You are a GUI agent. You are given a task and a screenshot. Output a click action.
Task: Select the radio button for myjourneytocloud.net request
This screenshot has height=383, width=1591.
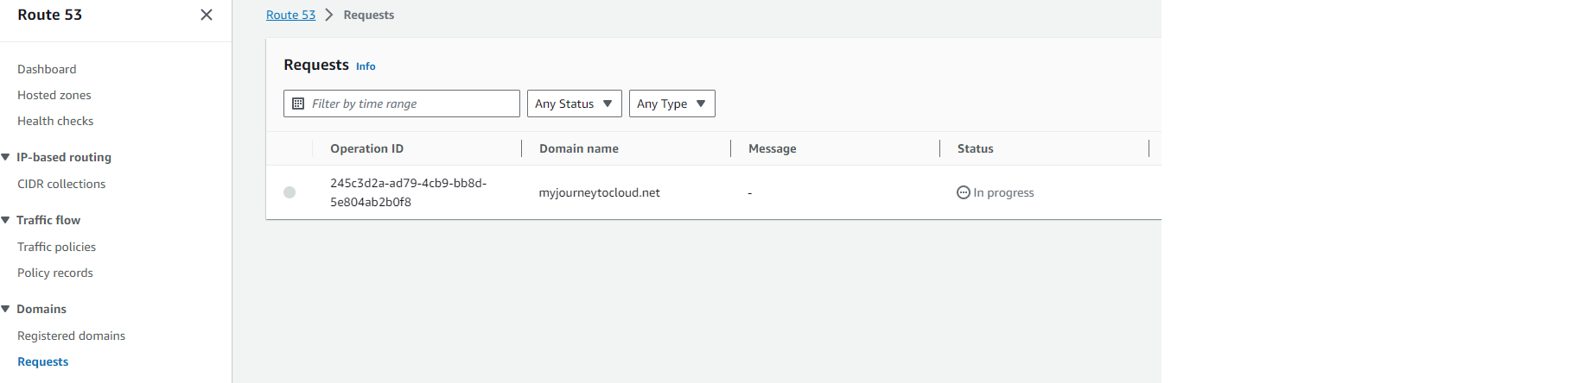click(290, 192)
